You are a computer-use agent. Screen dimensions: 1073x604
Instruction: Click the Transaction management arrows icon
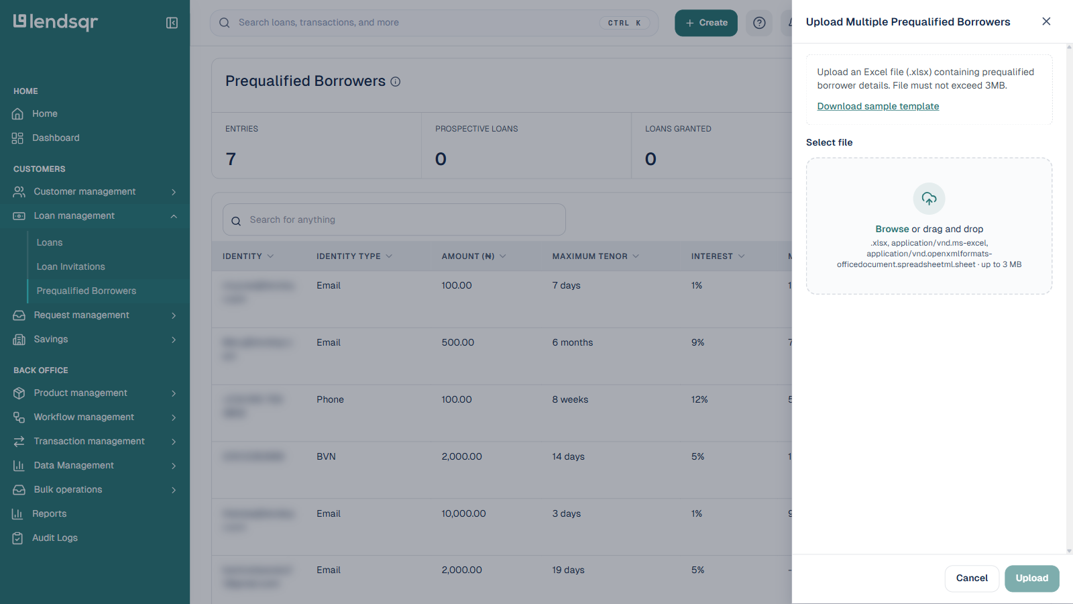click(19, 441)
